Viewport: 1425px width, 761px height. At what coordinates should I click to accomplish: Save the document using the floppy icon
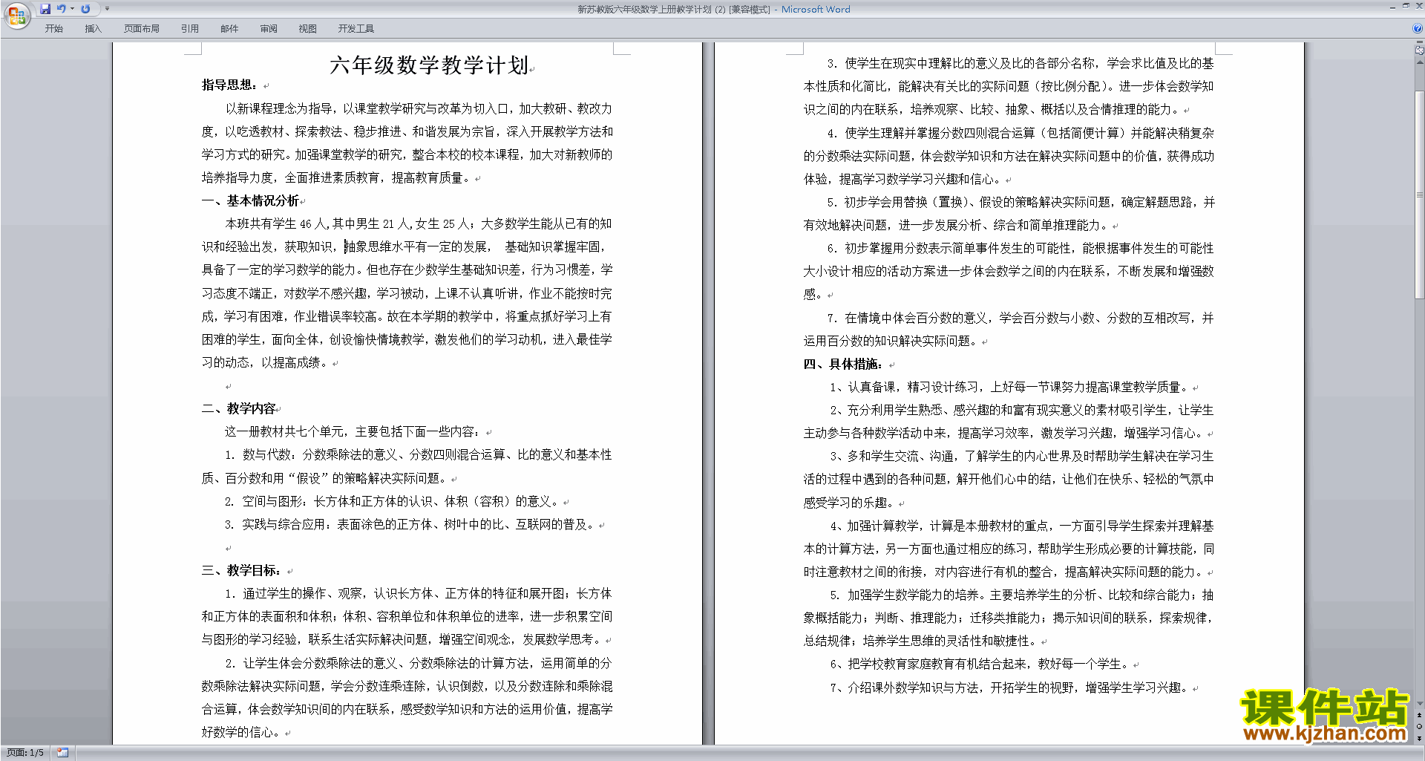pyautogui.click(x=45, y=9)
